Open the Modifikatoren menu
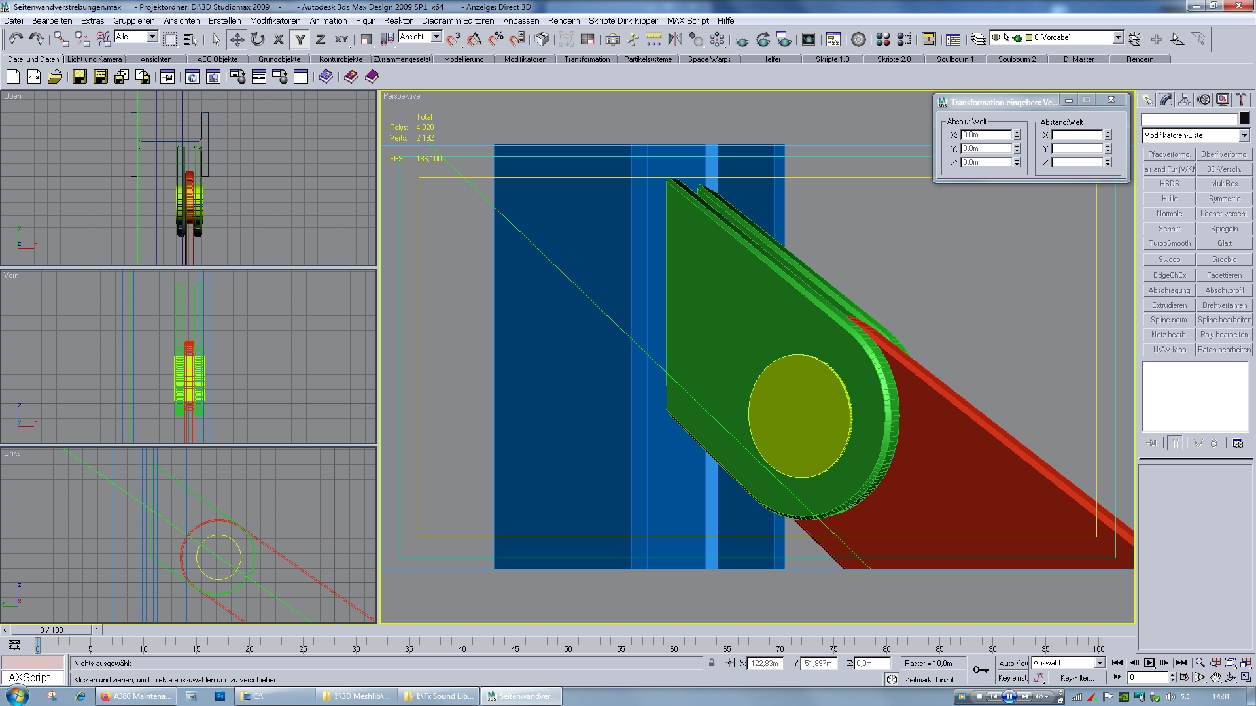Viewport: 1256px width, 706px height. click(275, 20)
